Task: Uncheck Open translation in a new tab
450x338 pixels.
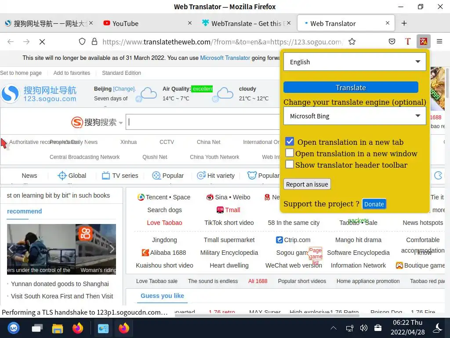Action: pos(290,141)
